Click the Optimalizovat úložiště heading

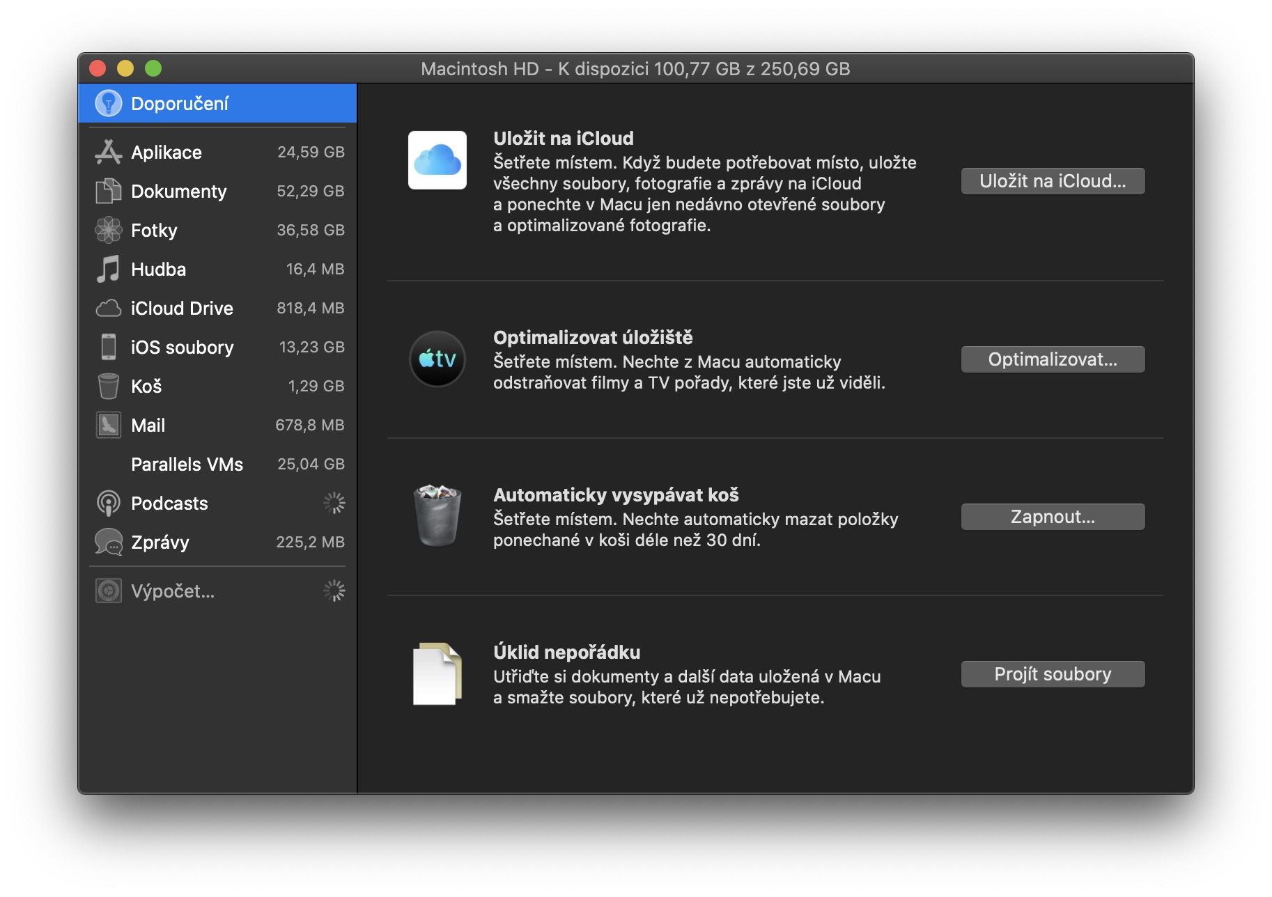[x=593, y=337]
